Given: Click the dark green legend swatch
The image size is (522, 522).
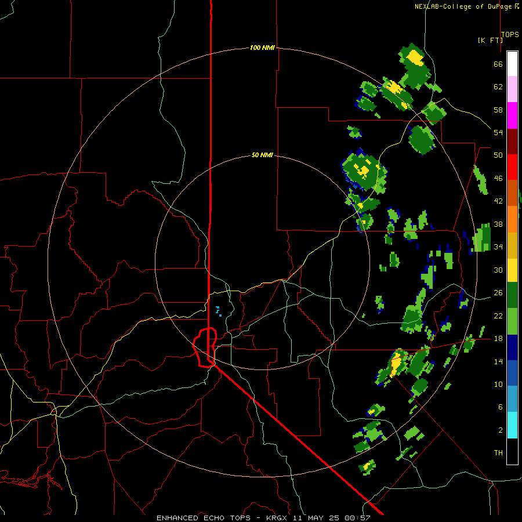Looking at the screenshot, I should pos(512,295).
